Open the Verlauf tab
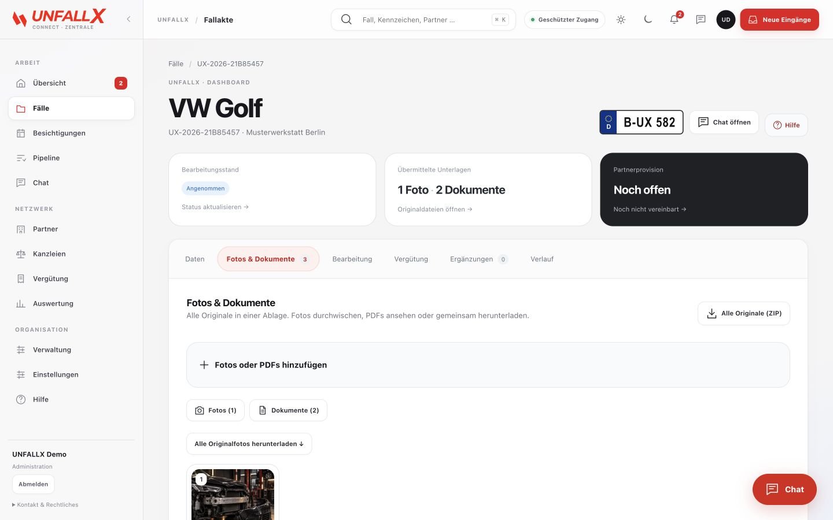Image resolution: width=833 pixels, height=520 pixels. coord(542,259)
